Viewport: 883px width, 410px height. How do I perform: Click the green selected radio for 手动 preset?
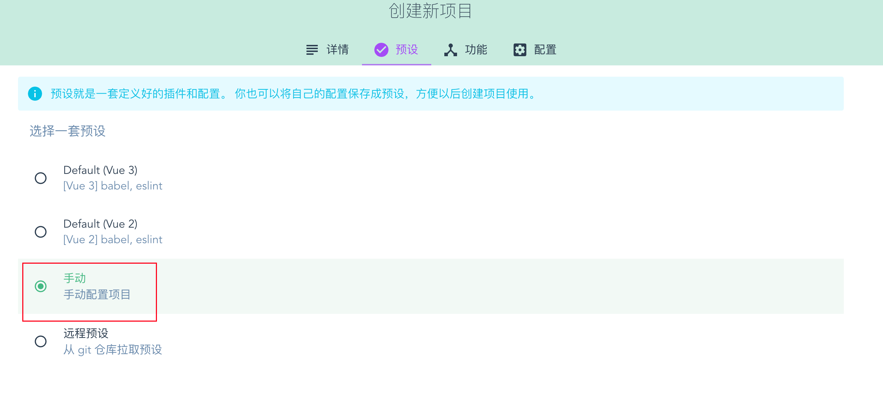pos(41,286)
